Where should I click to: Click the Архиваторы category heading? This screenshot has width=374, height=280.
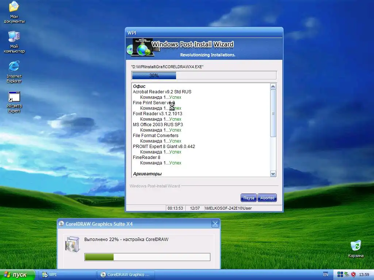pos(147,174)
